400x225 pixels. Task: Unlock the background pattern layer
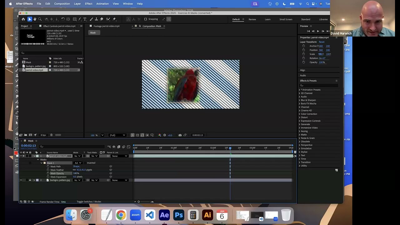(30, 180)
